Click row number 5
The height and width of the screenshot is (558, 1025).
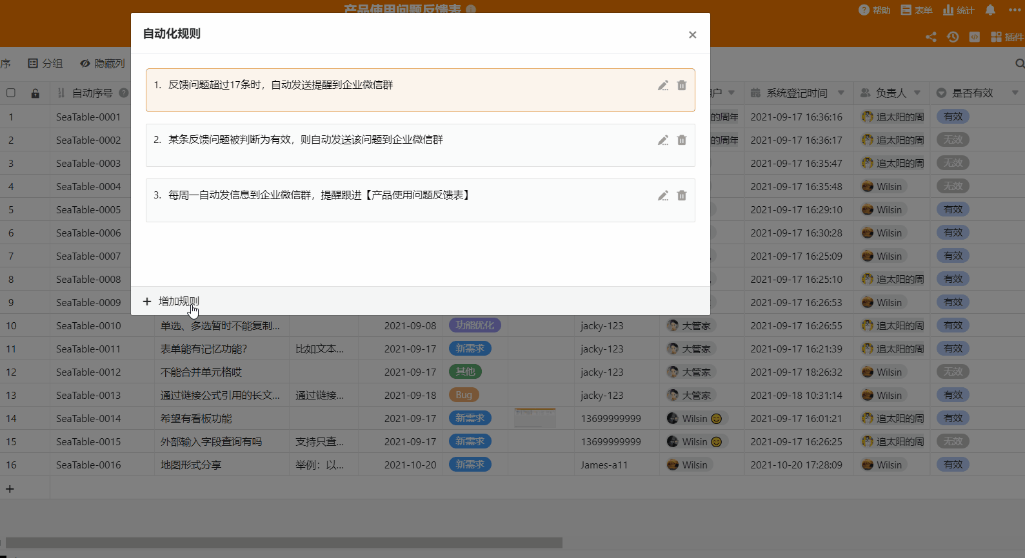11,209
